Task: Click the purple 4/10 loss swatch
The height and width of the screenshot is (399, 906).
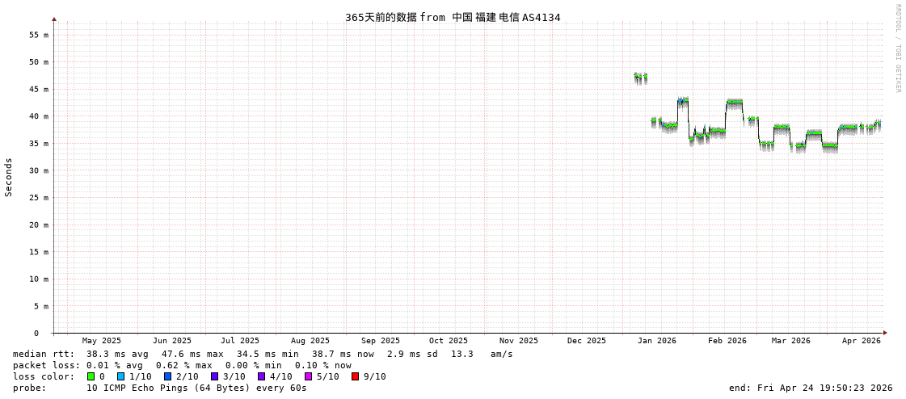Action: (x=261, y=376)
